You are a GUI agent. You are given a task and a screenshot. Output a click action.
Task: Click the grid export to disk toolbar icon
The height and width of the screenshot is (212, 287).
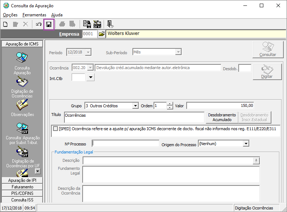pyautogui.click(x=87, y=24)
